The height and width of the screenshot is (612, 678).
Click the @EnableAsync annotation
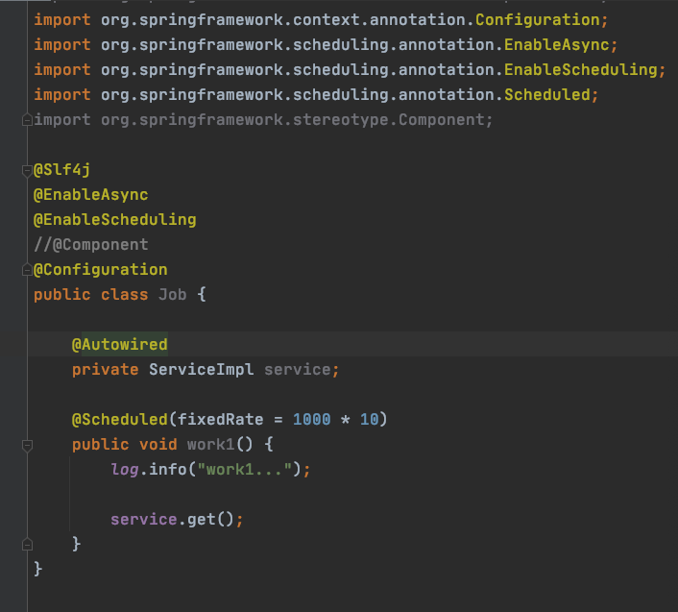point(91,195)
